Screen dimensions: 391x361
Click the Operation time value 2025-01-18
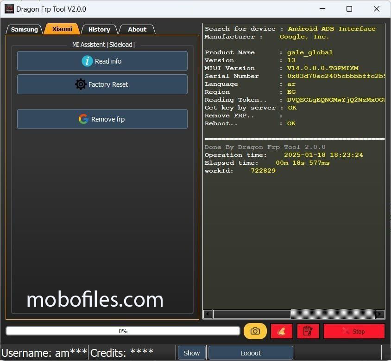pyautogui.click(x=323, y=155)
